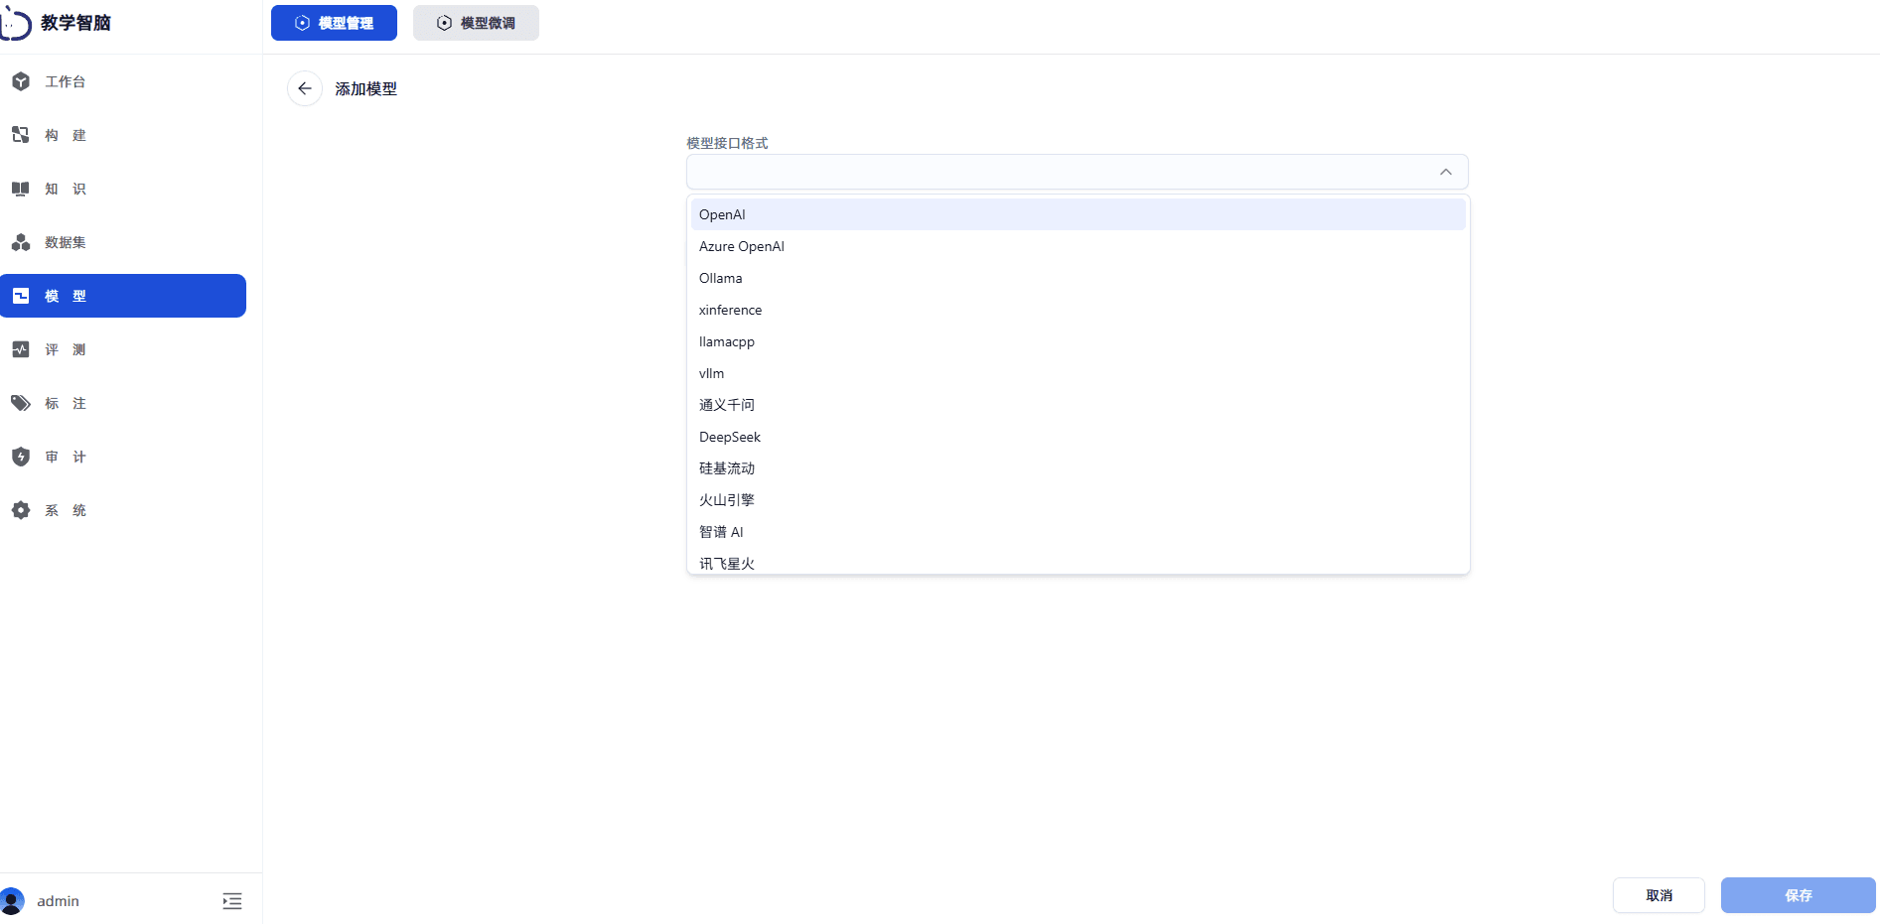Click the 教学智脑 app title
This screenshot has width=1880, height=924.
coord(75,23)
